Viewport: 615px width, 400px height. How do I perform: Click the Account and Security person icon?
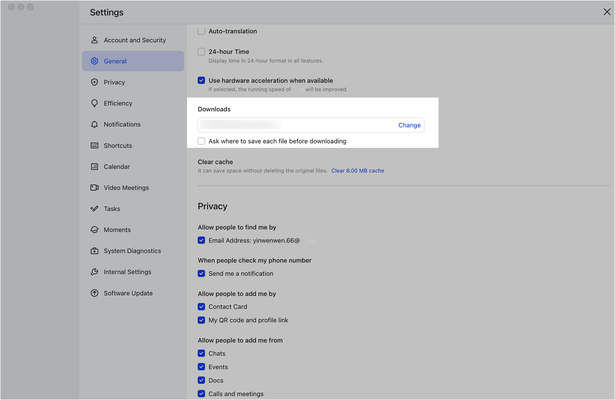[95, 40]
